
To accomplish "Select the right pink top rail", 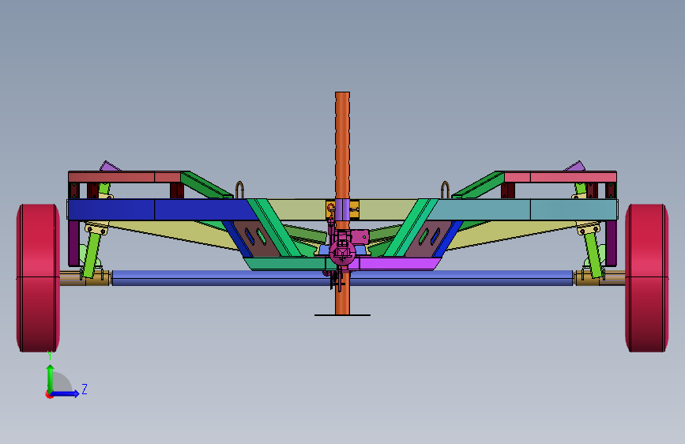I will (x=560, y=177).
